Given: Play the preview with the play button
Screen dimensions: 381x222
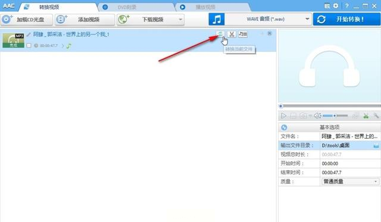Looking at the screenshot, I should [x=283, y=116].
